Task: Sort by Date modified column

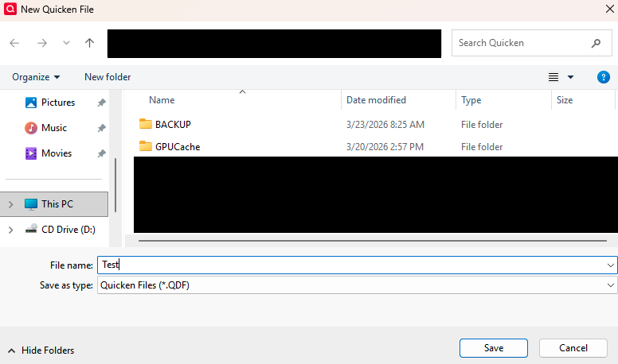Action: click(x=376, y=100)
